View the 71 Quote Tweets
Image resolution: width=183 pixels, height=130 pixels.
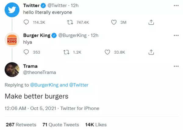tap(61, 125)
